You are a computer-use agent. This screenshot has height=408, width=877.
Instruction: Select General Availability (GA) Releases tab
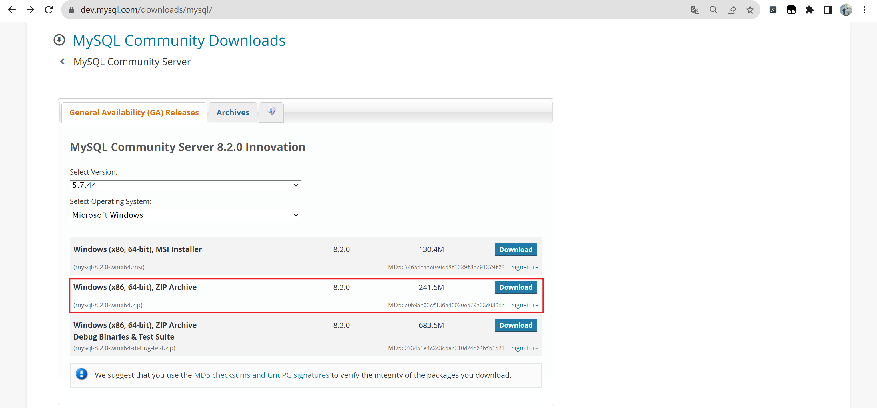click(x=134, y=112)
